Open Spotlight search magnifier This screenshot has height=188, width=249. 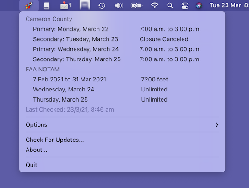click(170, 5)
